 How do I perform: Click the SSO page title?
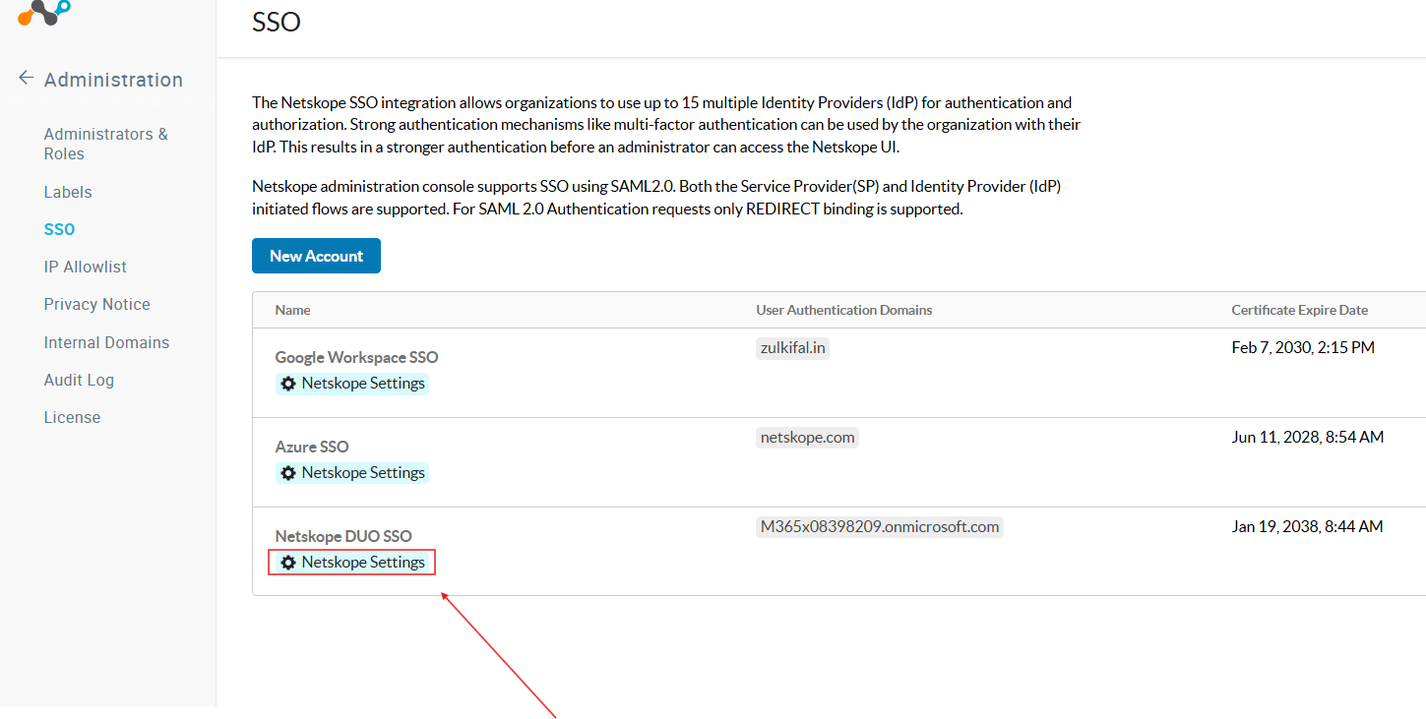277,22
